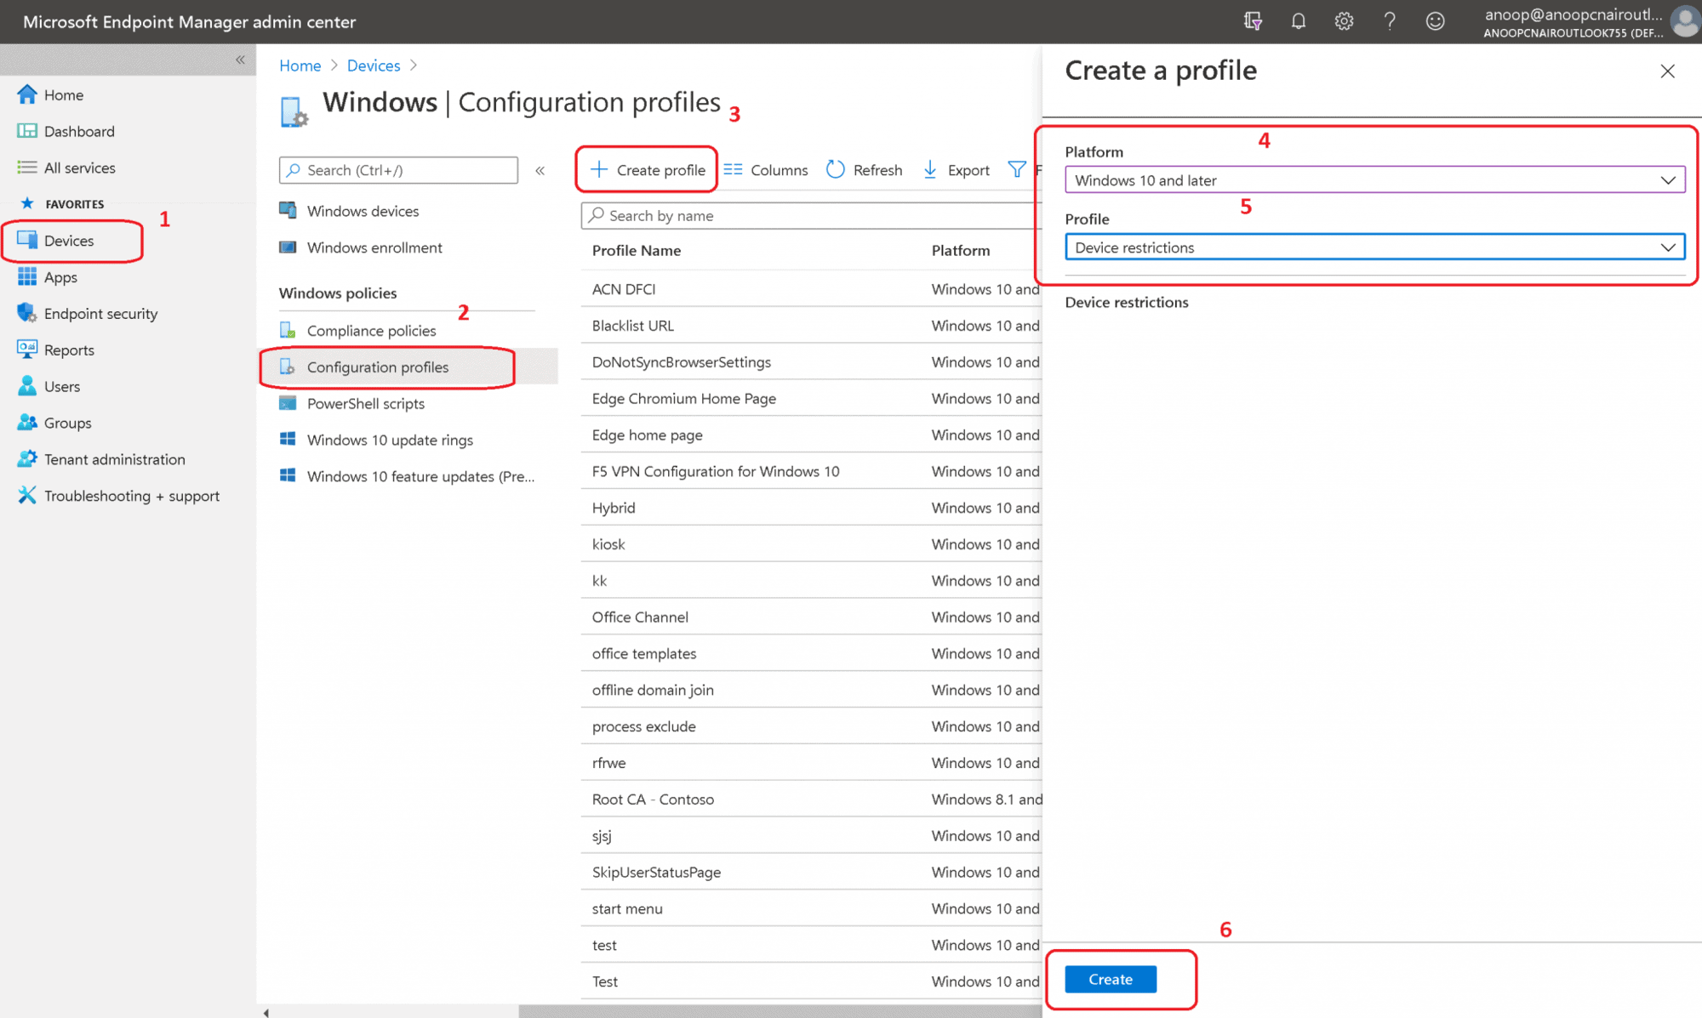Click the Create button in the panel
1702x1018 pixels.
click(x=1110, y=979)
